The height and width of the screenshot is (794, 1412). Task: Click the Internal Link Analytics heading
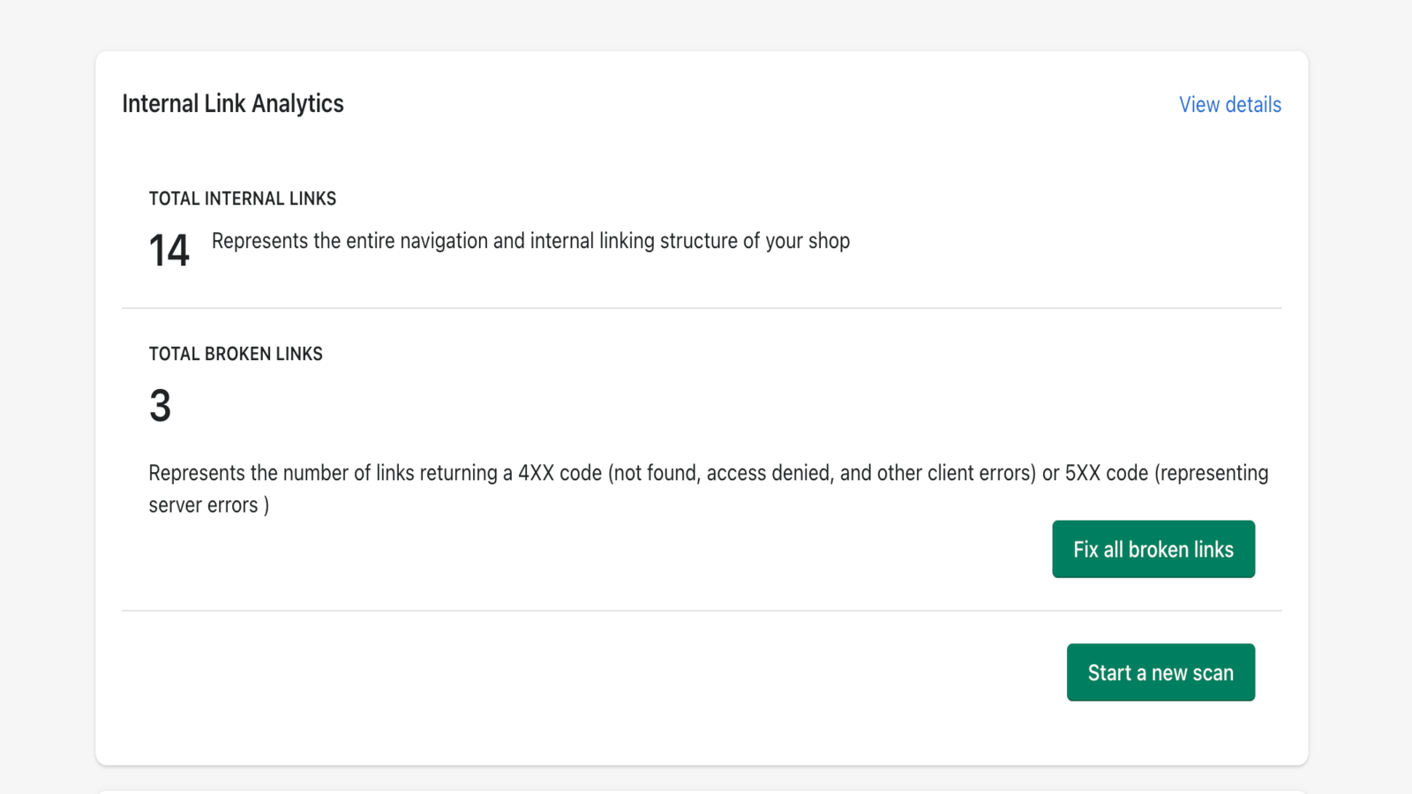pyautogui.click(x=233, y=103)
